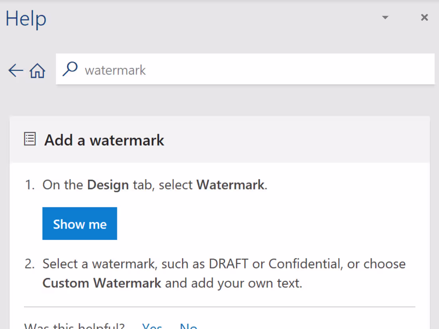Viewport: 439px width, 329px height.
Task: Close the Help pane
Action: click(425, 18)
